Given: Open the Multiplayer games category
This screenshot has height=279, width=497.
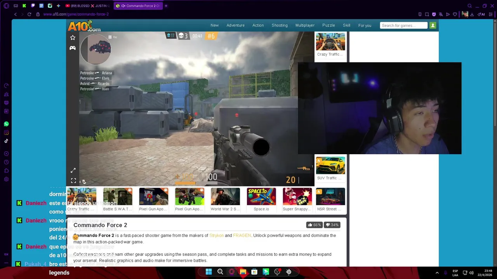Looking at the screenshot, I should click(305, 25).
